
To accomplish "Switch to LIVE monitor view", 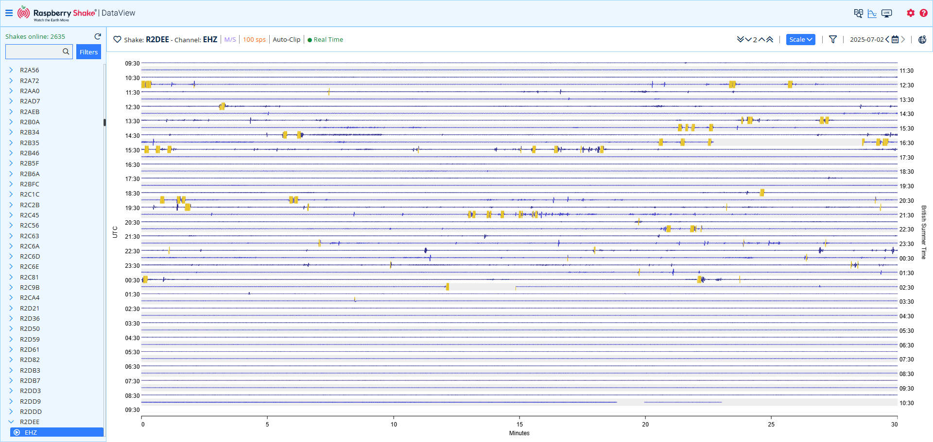I will [887, 13].
